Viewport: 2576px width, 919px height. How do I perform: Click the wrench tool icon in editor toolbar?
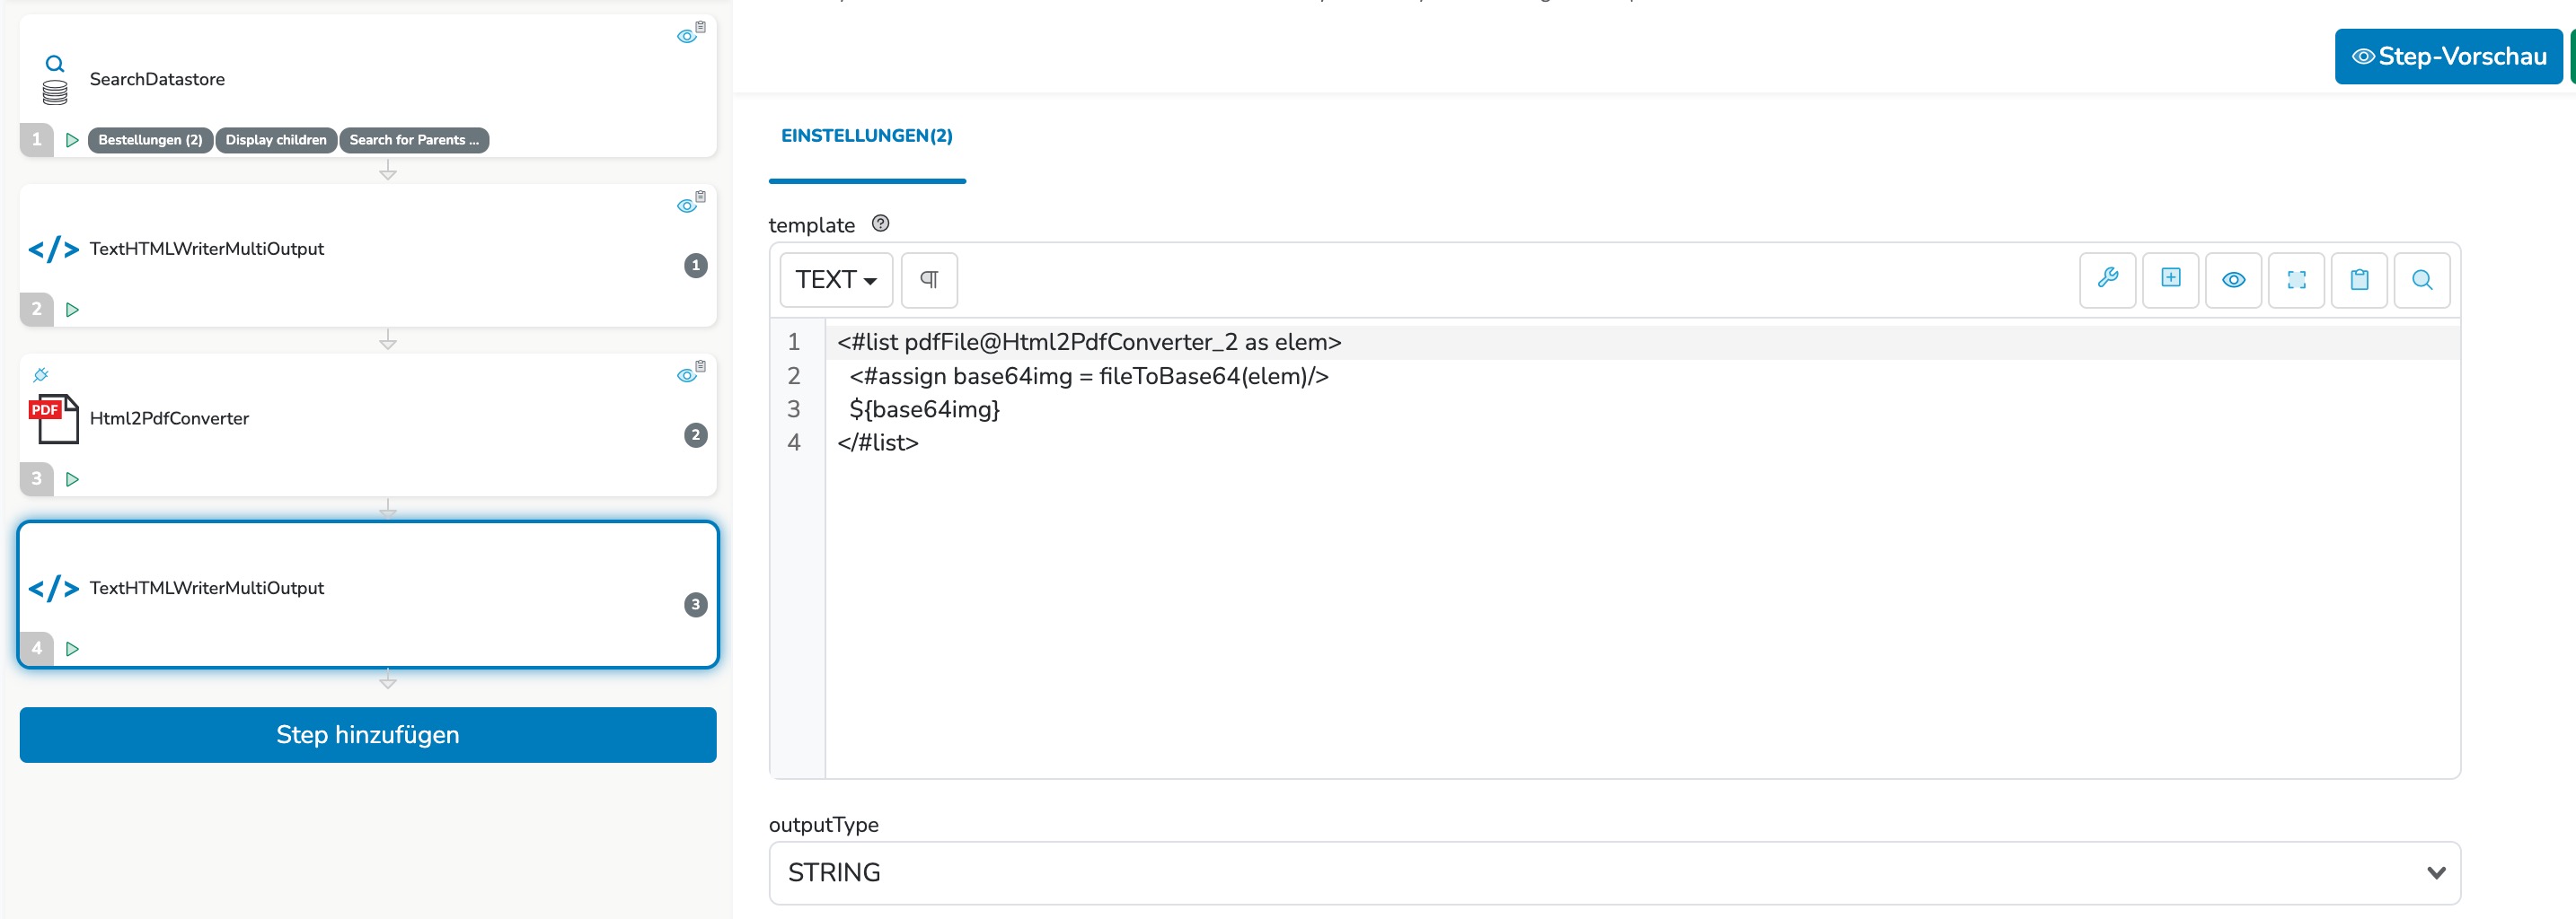pos(2107,280)
